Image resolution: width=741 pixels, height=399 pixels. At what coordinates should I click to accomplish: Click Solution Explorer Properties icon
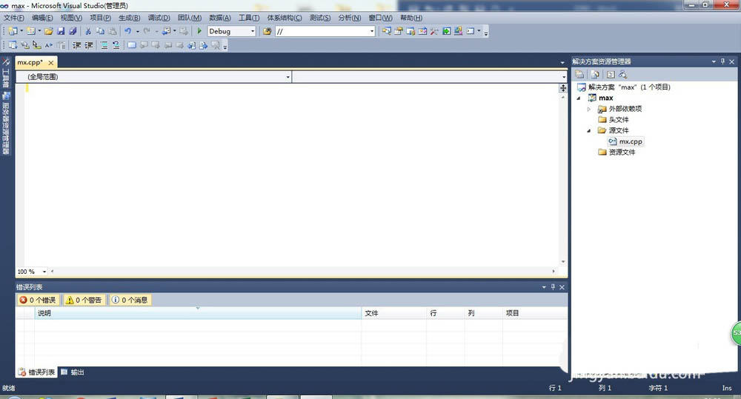point(580,75)
